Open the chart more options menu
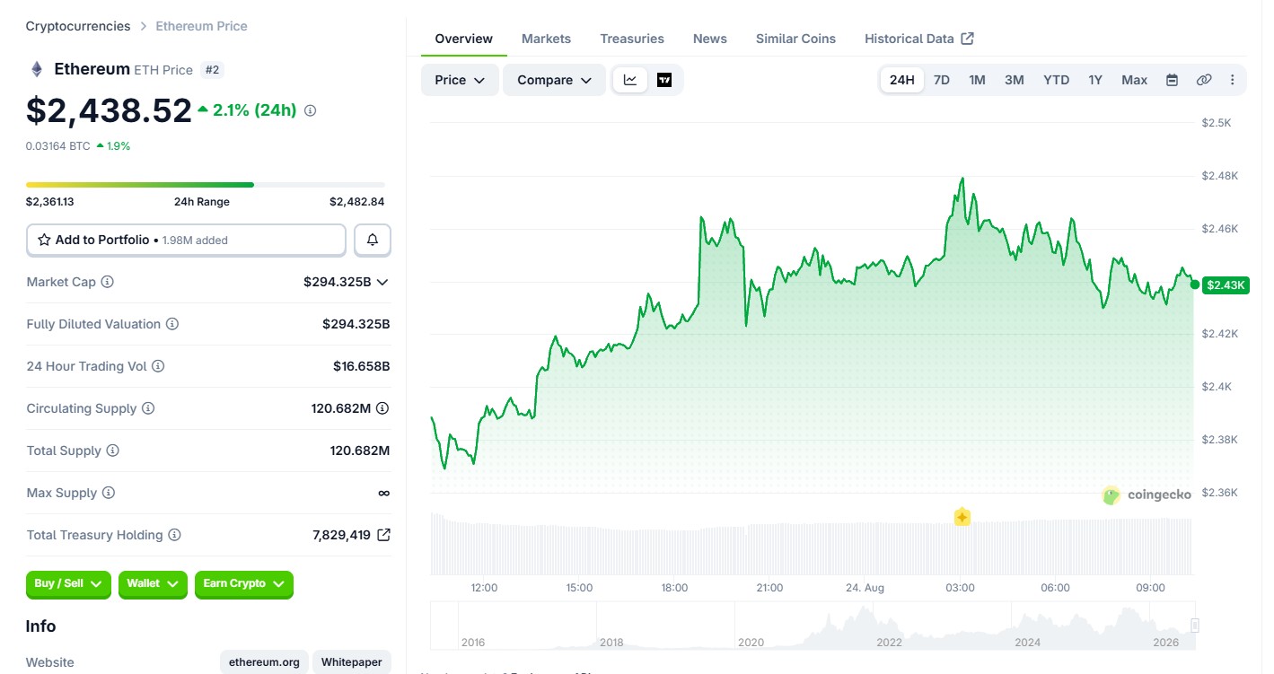Screen dimensions: 1274x674 pos(1233,80)
